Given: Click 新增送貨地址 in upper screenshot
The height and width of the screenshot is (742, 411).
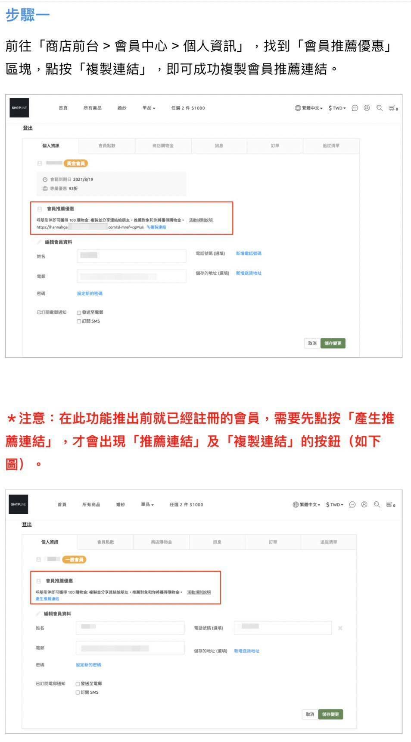Looking at the screenshot, I should tap(249, 274).
